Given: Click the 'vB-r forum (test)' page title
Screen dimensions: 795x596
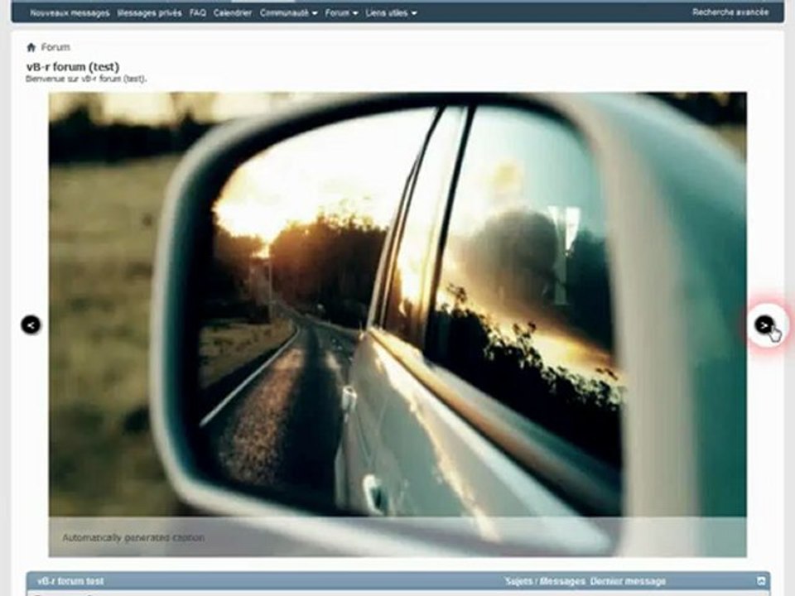Looking at the screenshot, I should tap(73, 66).
